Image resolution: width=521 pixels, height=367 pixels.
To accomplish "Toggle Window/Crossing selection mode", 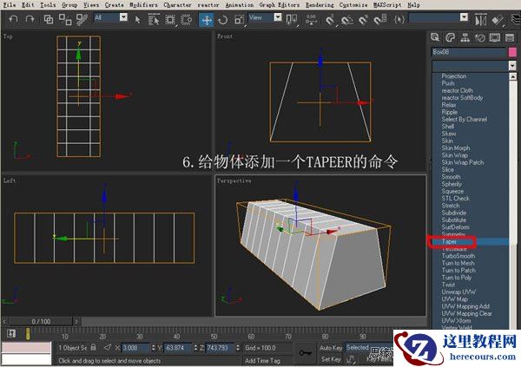I will [187, 20].
